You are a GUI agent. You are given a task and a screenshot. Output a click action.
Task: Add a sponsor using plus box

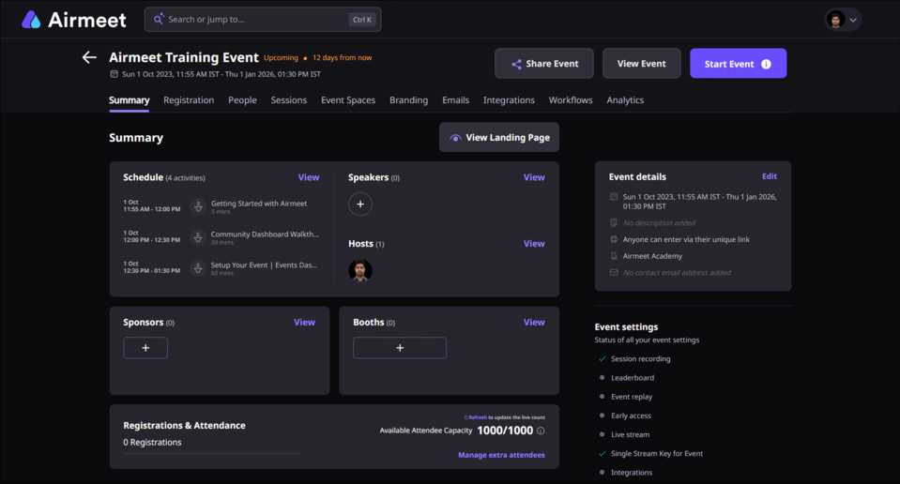click(145, 348)
